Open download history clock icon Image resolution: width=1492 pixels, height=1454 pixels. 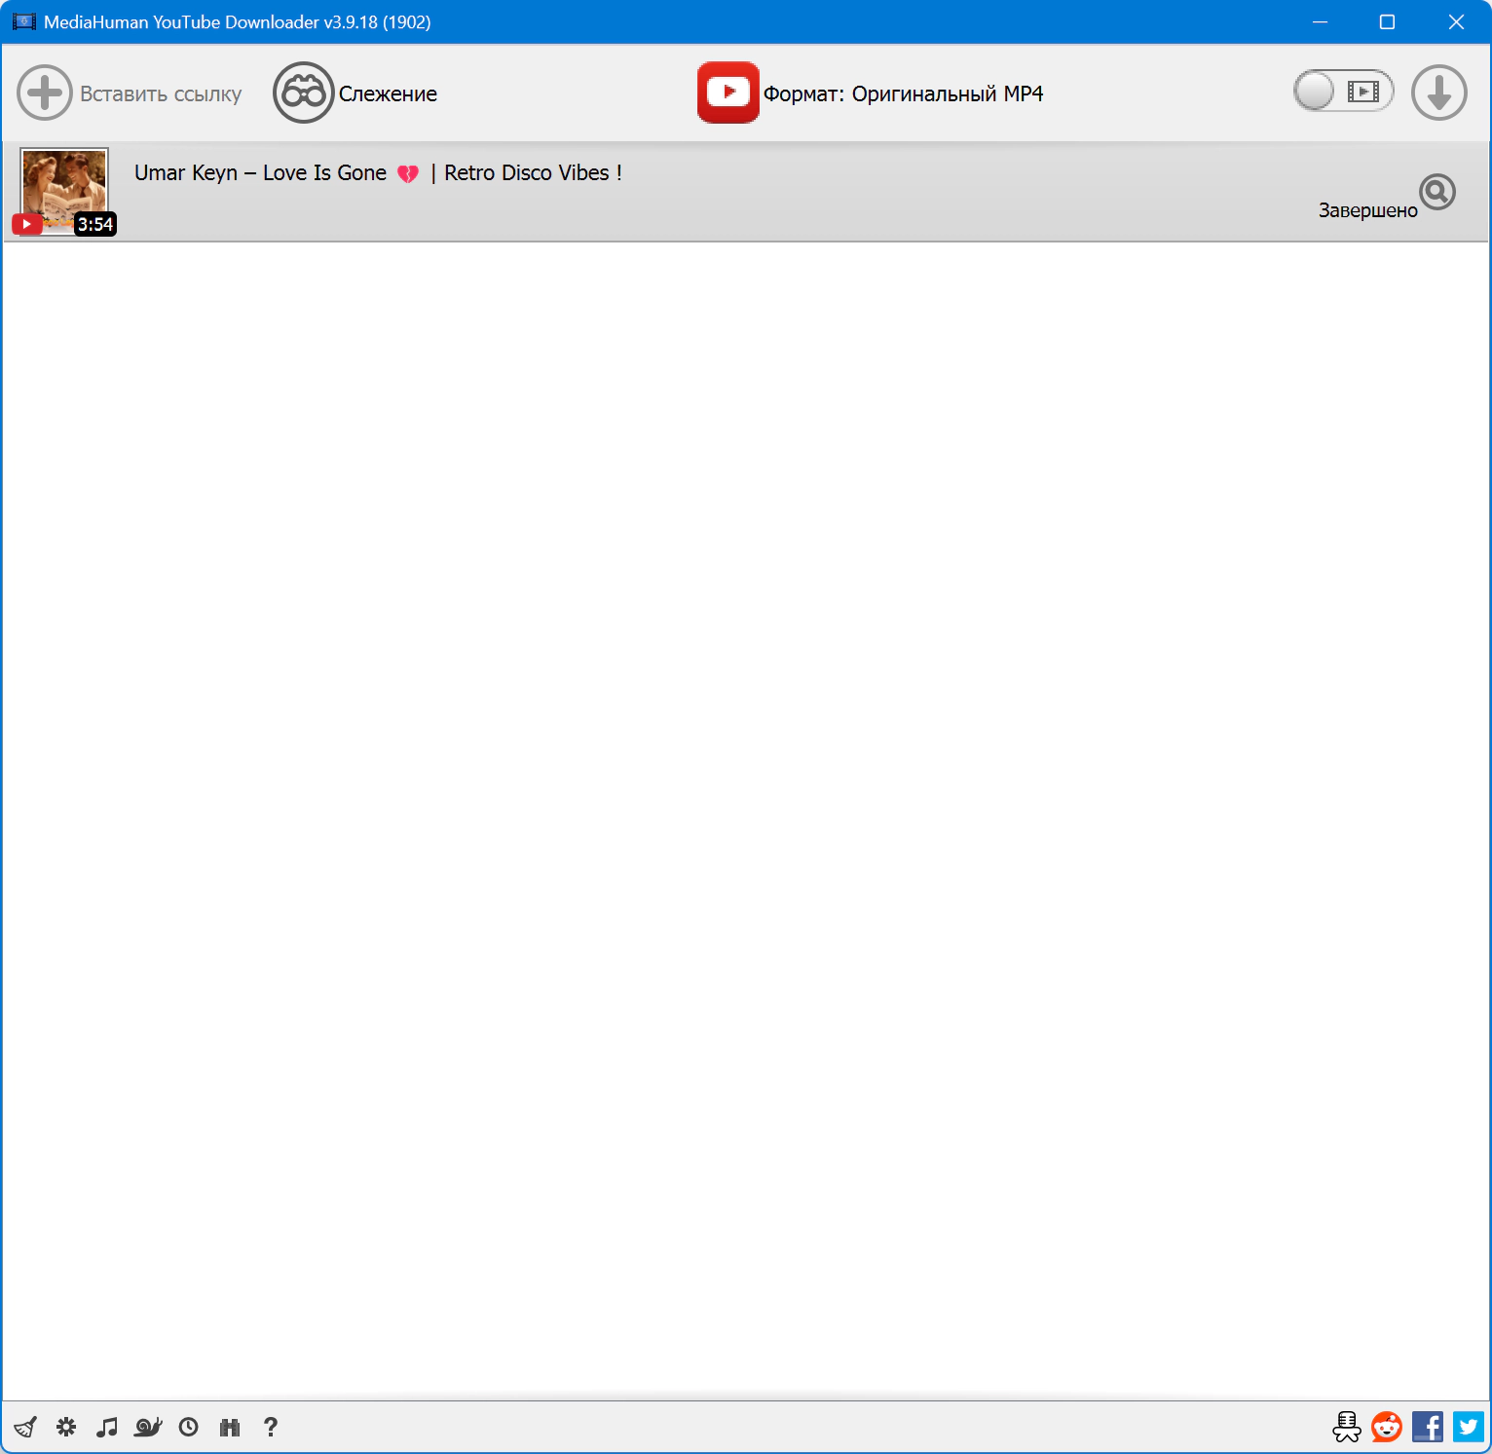[189, 1427]
